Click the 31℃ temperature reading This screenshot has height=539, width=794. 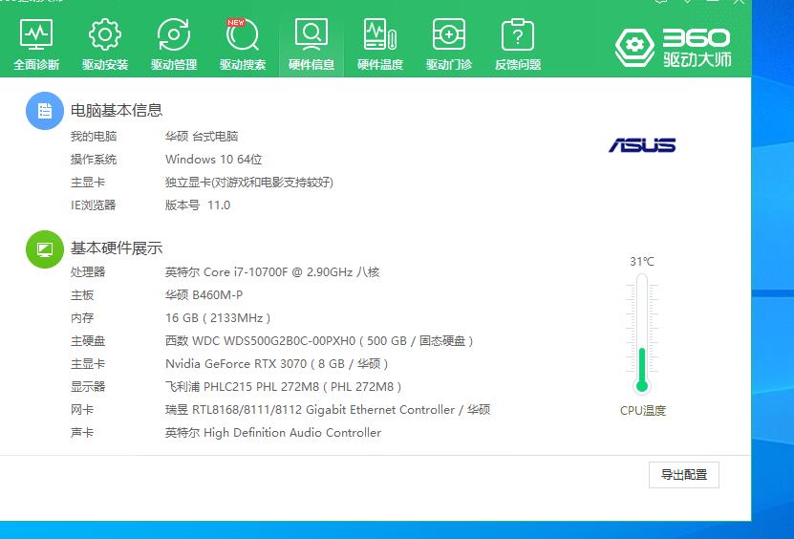point(641,262)
